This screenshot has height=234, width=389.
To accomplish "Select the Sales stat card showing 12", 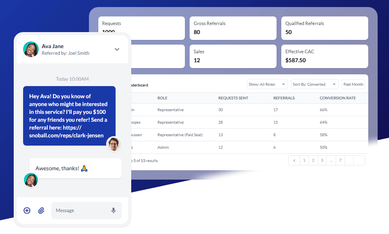I will point(233,56).
